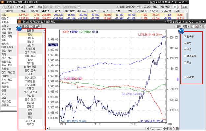Click chart view icon in front window
Screen dimensions: 206x131
[196, 26]
